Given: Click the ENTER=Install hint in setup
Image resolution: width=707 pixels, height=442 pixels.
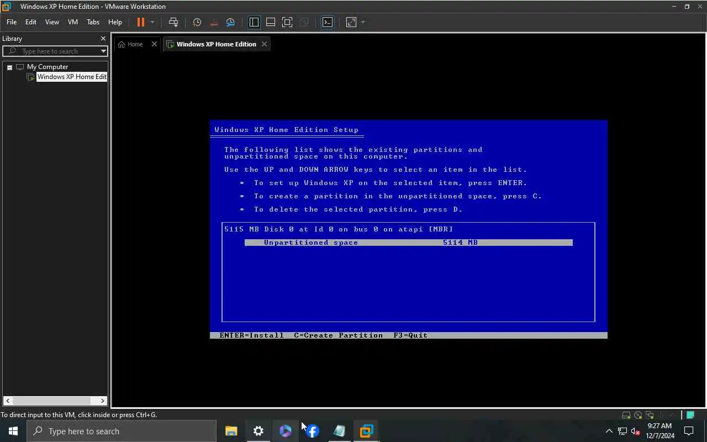Looking at the screenshot, I should pos(251,335).
